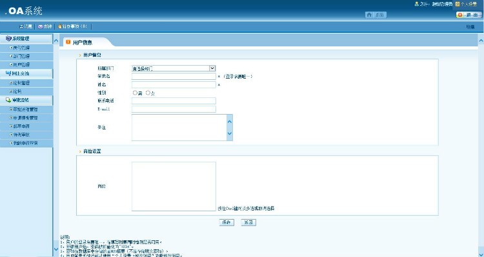Screen dimensions: 484x257
Task: Open the 所属部门 department dropdown
Action: click(174, 68)
